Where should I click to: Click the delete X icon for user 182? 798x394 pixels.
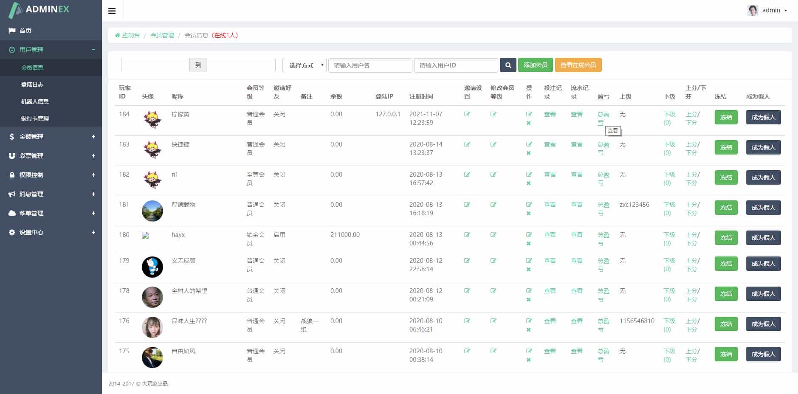pos(528,183)
